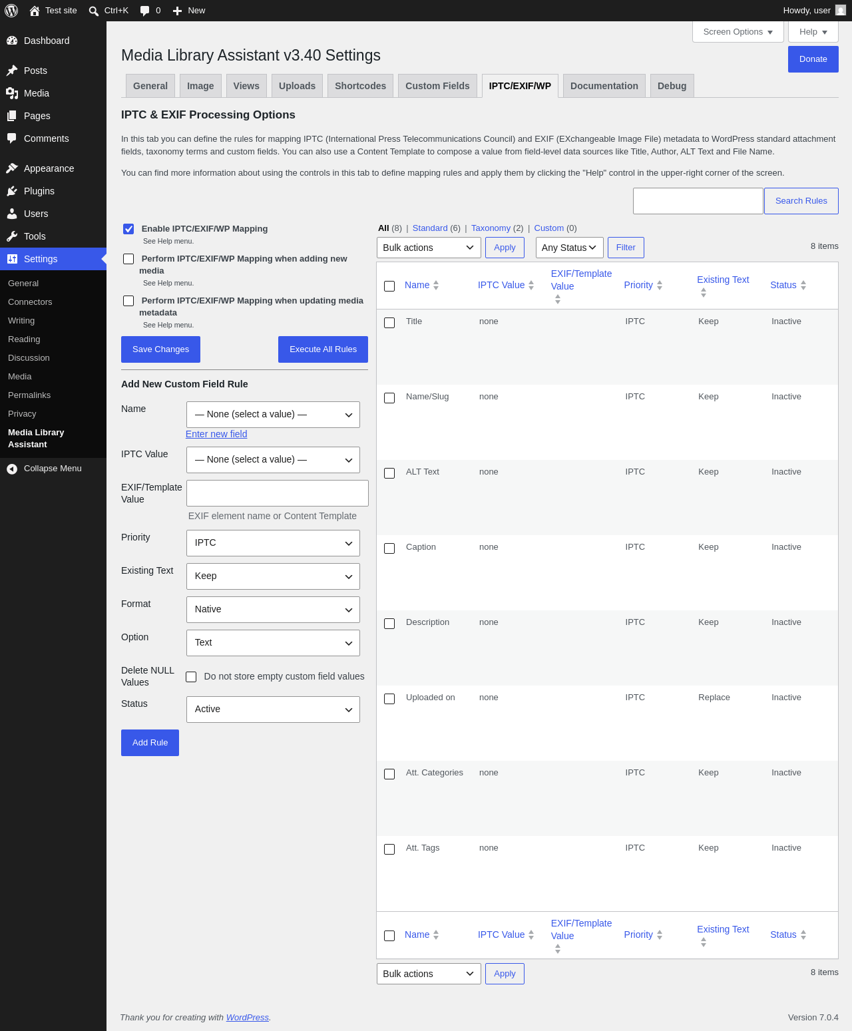This screenshot has width=852, height=1031.
Task: Switch to the Custom Fields tab
Action: point(437,86)
